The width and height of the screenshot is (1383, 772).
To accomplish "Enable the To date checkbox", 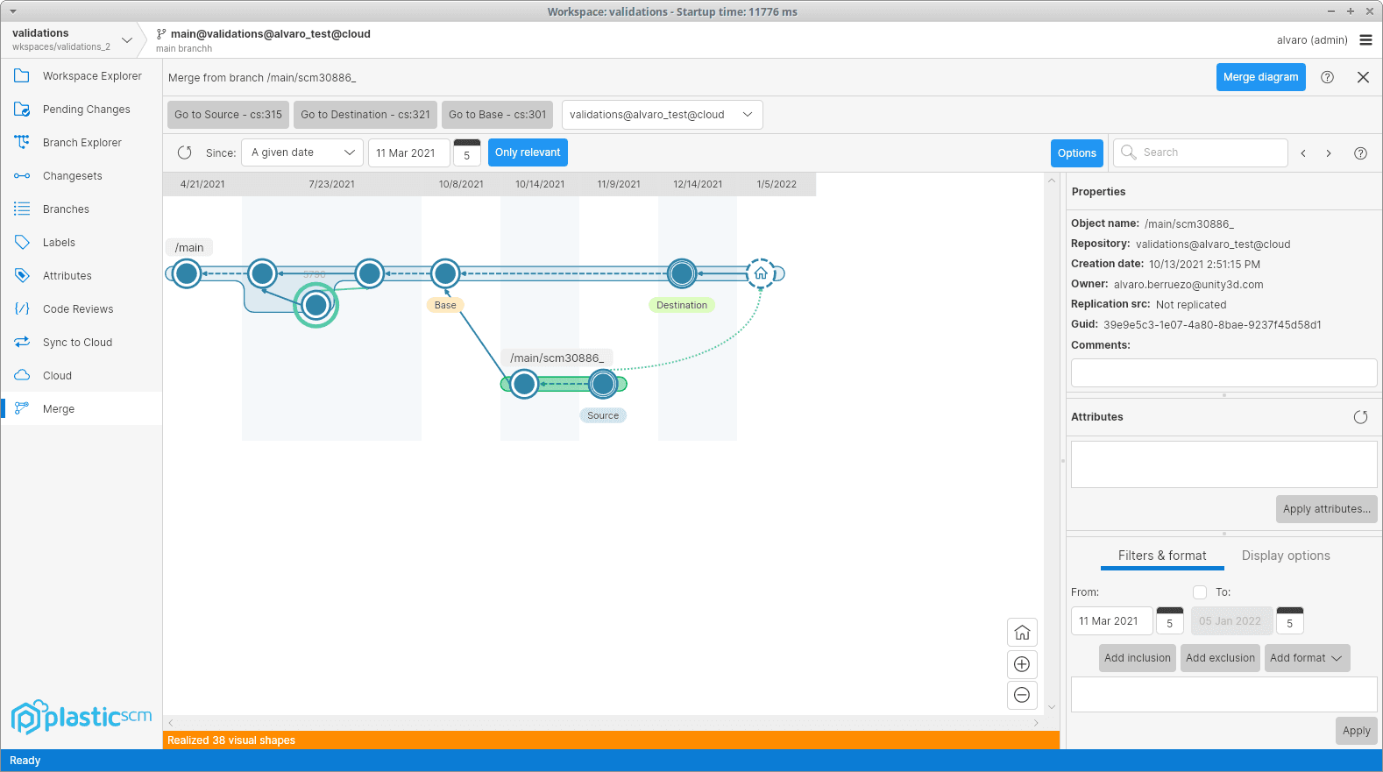I will 1200,592.
